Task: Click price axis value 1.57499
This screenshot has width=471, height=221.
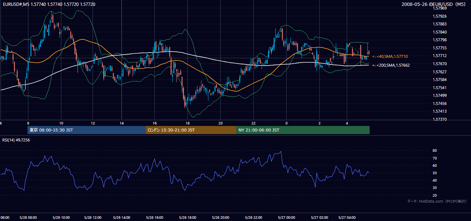Action: [x=440, y=96]
